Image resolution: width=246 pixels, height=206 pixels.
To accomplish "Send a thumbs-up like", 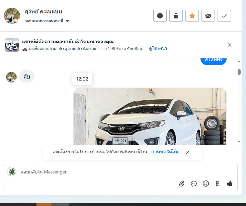I will click(230, 184).
